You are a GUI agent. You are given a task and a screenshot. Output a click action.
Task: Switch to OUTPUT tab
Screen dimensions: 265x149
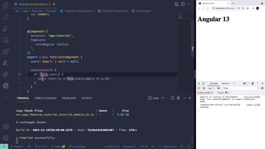(x=87, y=98)
